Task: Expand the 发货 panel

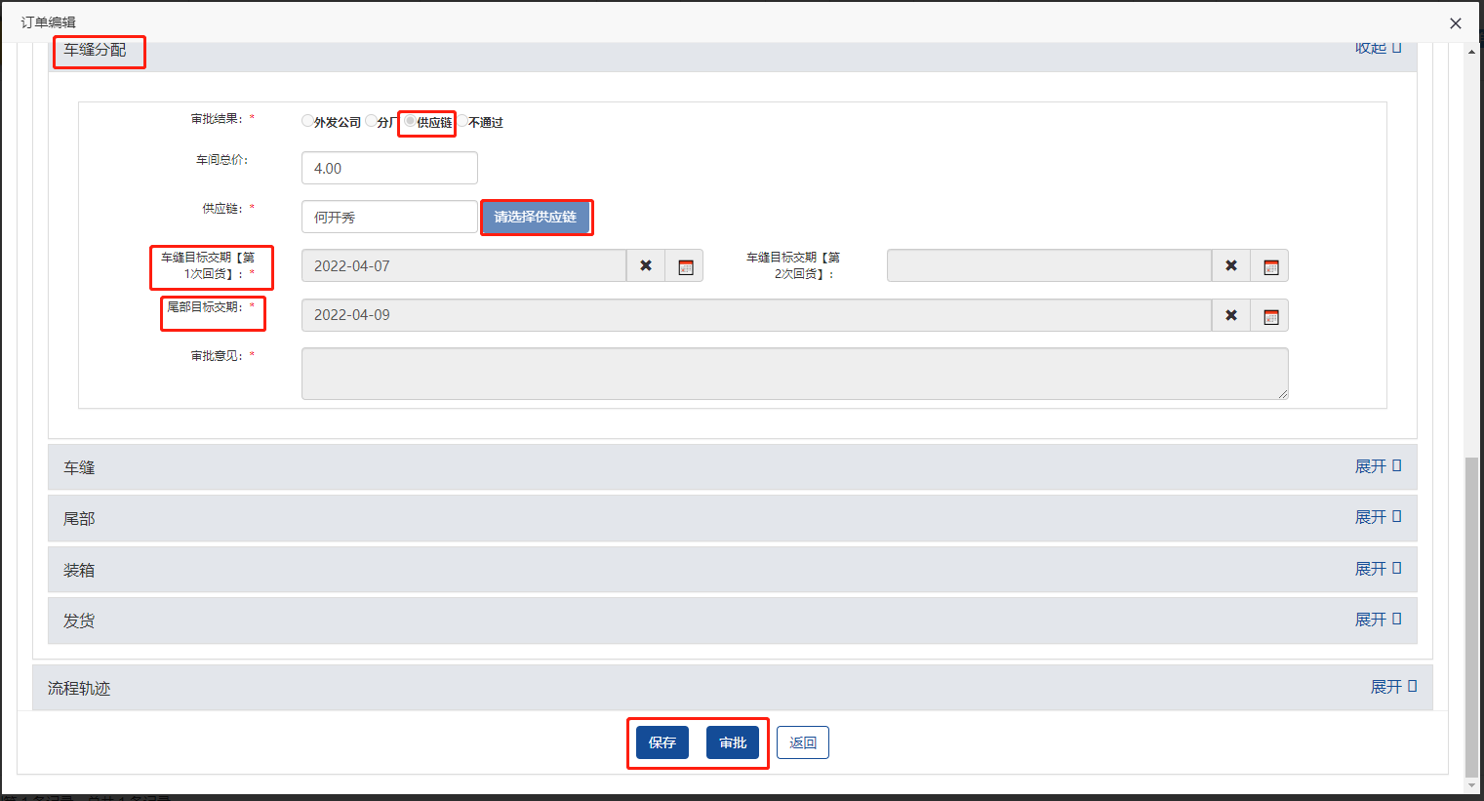Action: point(1377,620)
